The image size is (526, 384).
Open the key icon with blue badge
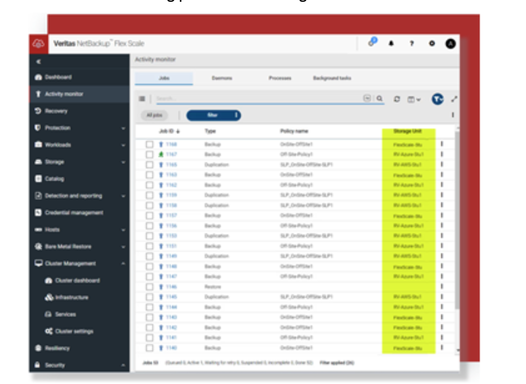tap(372, 42)
